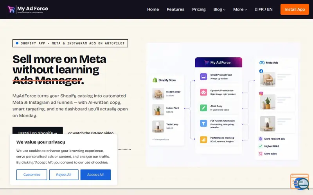The width and height of the screenshot is (313, 195).
Task: Click the Shopify bag icon in diagram
Action: click(x=155, y=80)
